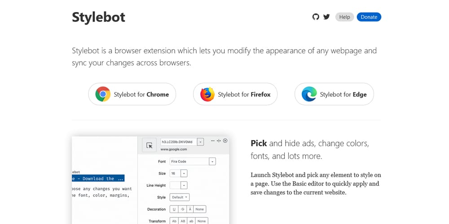Click the panel position toggle icon
449x224 pixels.
coord(219,141)
